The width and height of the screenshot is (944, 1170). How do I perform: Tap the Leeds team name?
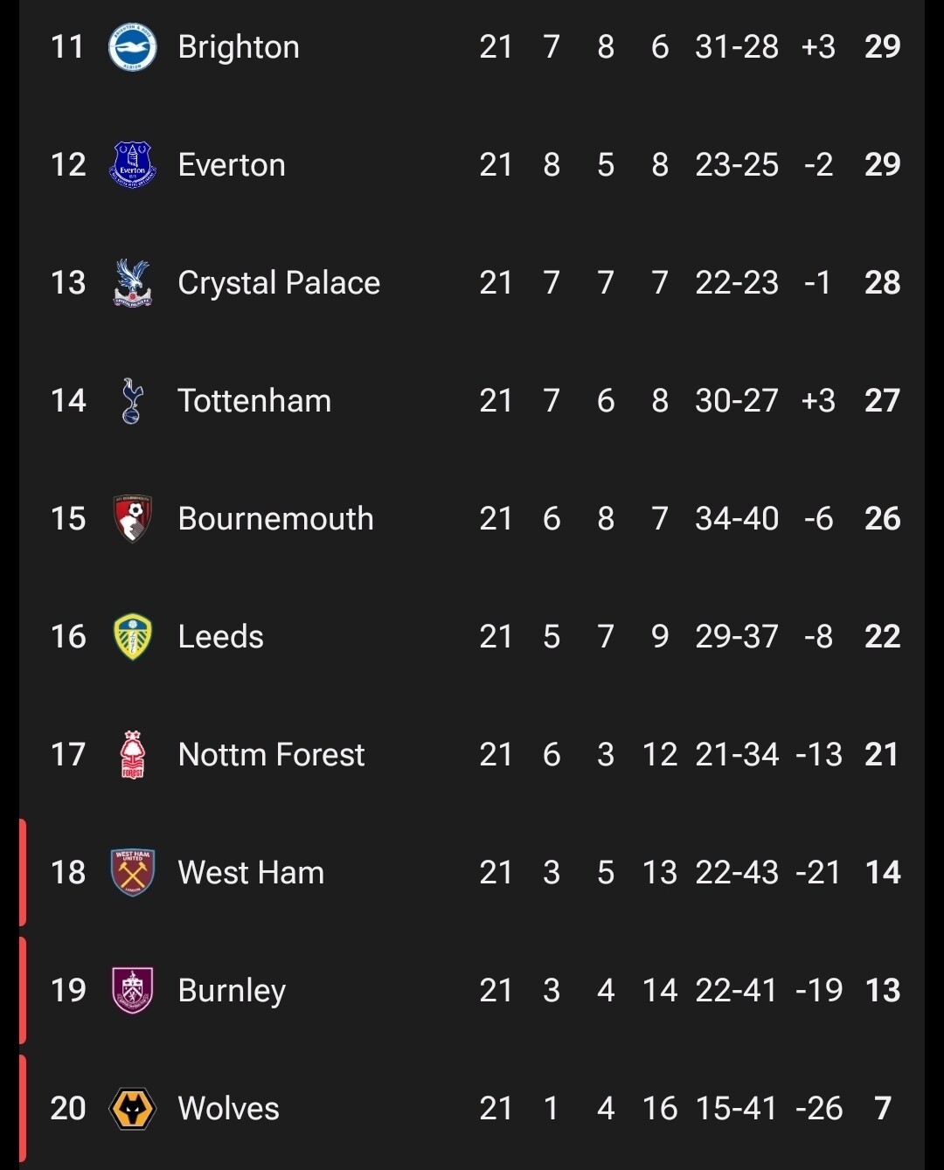pos(220,637)
